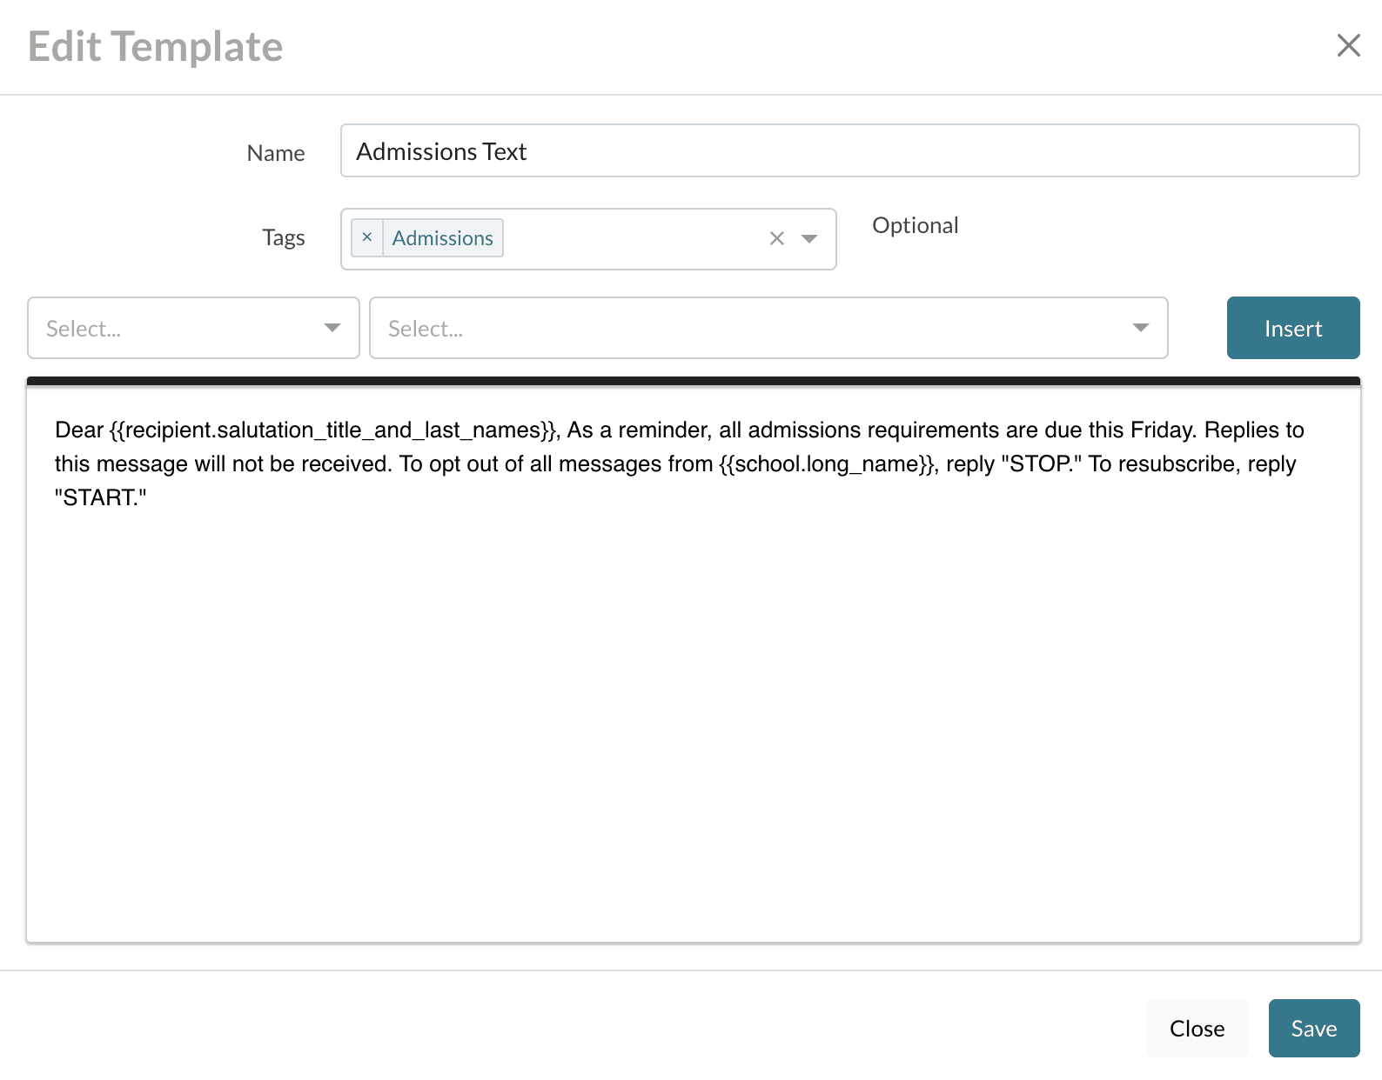Close the Edit Template dialog with X icon
Viewport: 1382px width, 1080px height.
coord(1348,45)
